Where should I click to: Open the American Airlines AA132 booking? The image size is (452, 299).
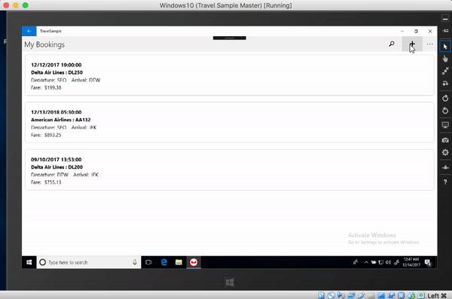[230, 122]
